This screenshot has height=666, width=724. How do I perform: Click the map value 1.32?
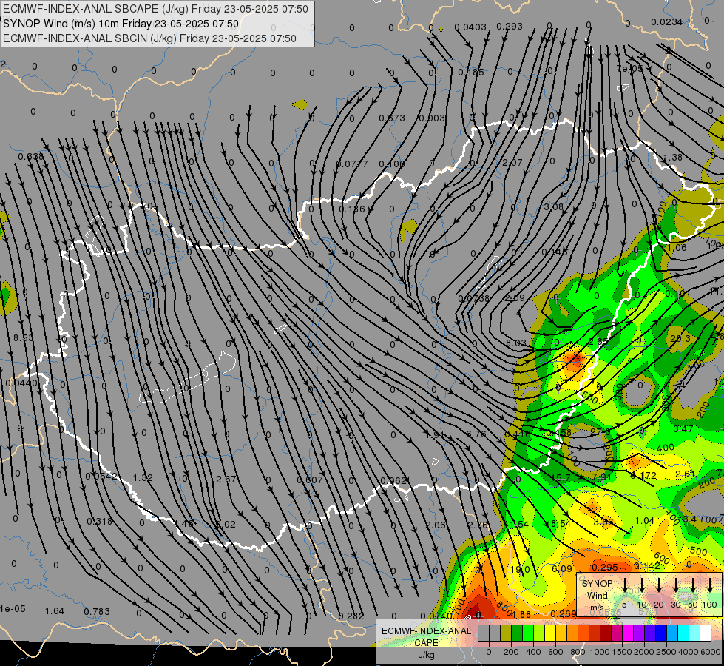[x=143, y=477]
